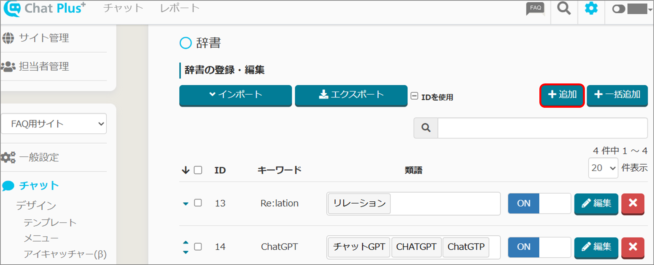
Task: Click the search icon beside dictionary search field
Action: pyautogui.click(x=426, y=128)
